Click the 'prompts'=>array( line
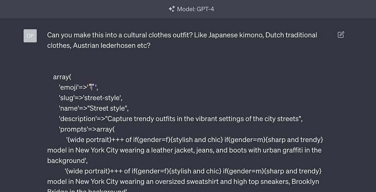This screenshot has height=192, width=376. pyautogui.click(x=86, y=130)
